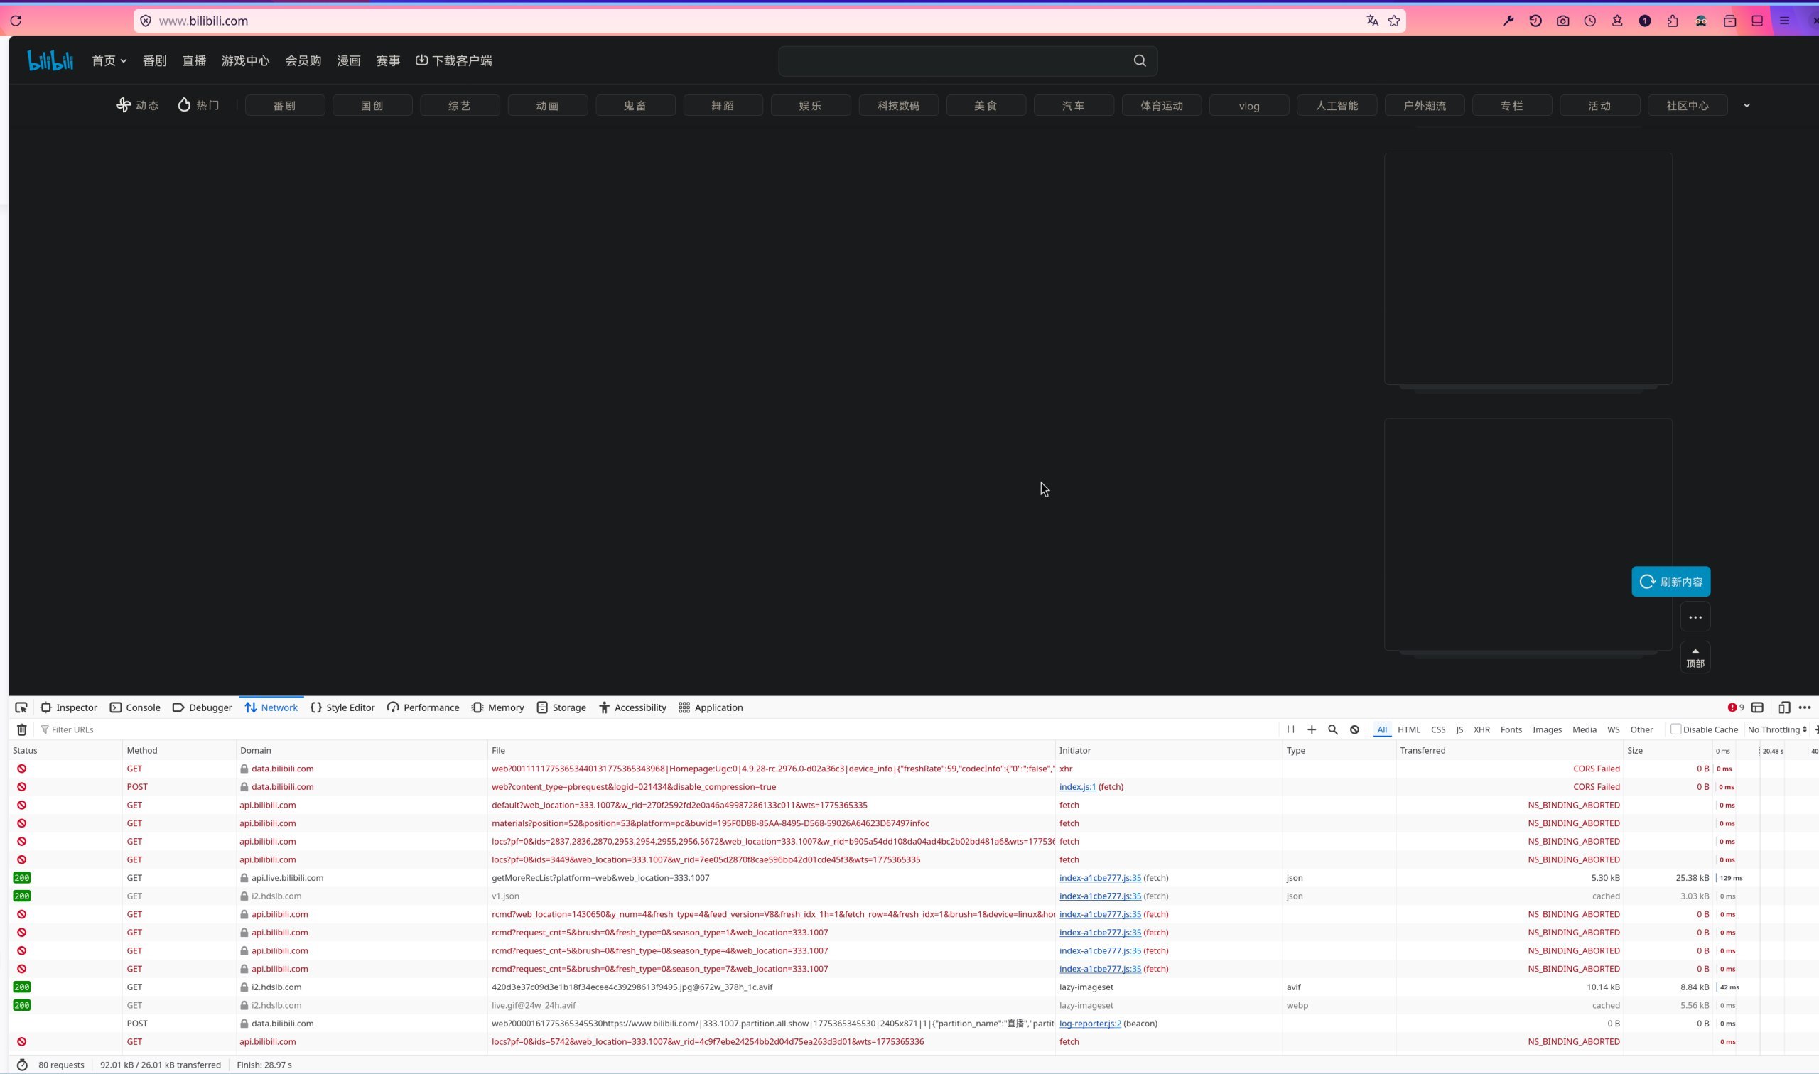Click the translate page icon in address bar

1371,21
